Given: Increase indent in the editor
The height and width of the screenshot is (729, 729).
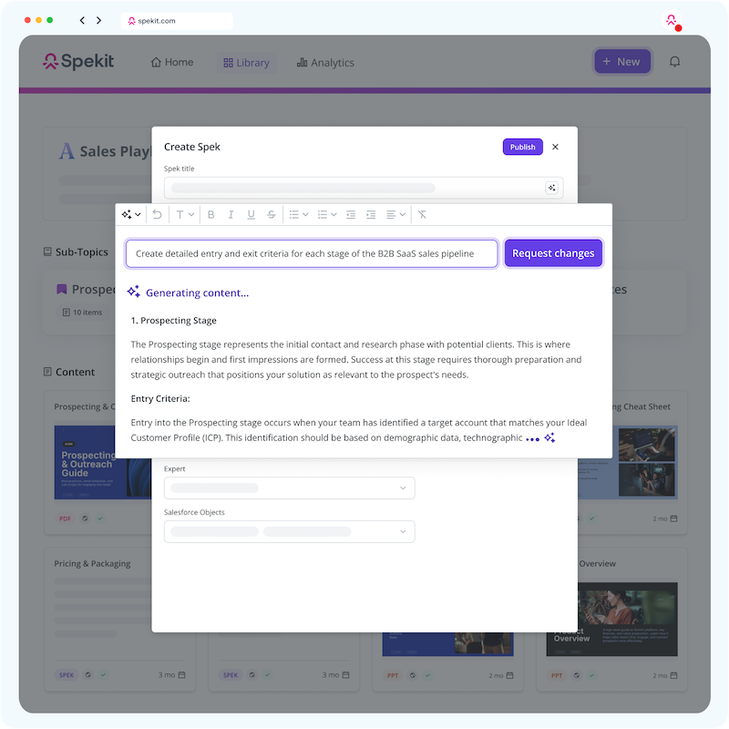Looking at the screenshot, I should pyautogui.click(x=371, y=214).
